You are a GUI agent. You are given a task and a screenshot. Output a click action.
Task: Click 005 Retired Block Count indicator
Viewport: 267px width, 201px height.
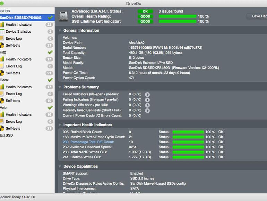tap(83, 132)
